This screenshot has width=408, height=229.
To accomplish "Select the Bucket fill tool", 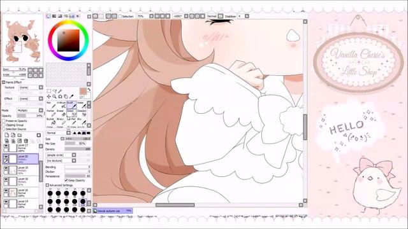I will [x=51, y=121].
